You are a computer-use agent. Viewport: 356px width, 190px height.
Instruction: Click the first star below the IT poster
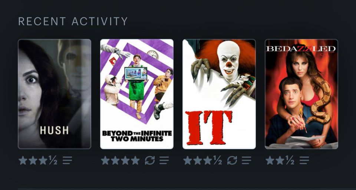coord(188,160)
